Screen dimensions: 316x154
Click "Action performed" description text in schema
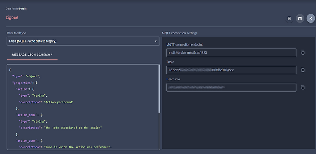[59, 102]
